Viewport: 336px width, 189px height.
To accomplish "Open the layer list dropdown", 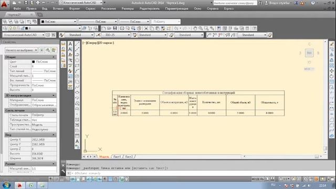I will [x=45, y=28].
